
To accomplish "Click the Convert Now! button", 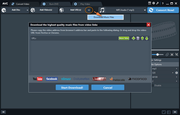I will click(163, 10).
